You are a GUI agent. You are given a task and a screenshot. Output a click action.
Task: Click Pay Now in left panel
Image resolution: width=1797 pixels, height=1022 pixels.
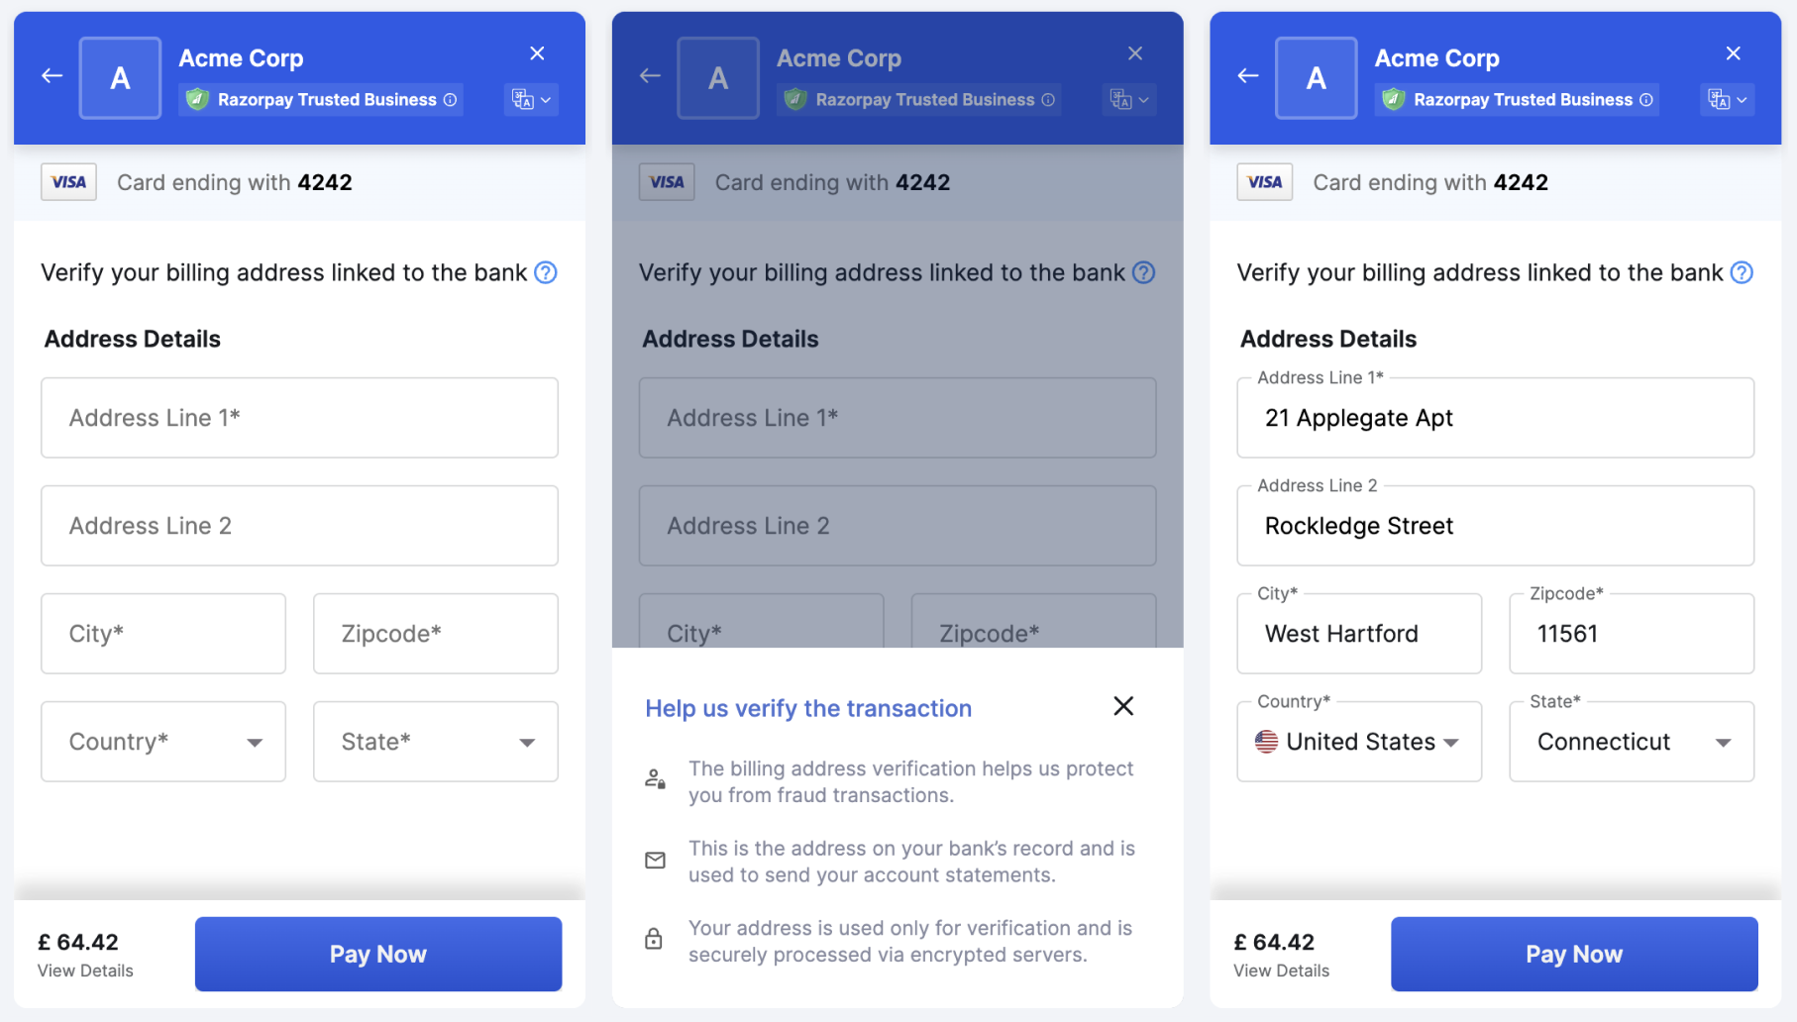tap(378, 954)
